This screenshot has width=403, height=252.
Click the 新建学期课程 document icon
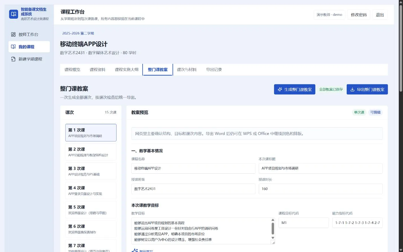point(13,59)
